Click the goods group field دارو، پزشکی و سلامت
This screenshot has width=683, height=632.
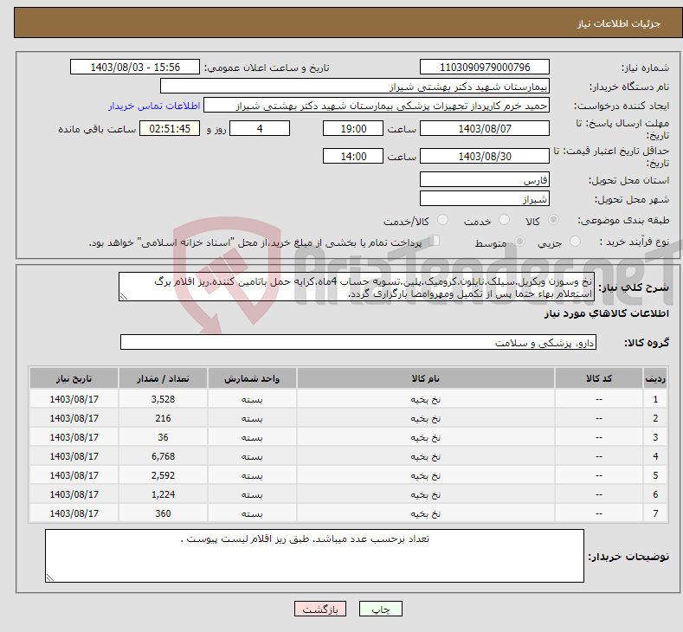pyautogui.click(x=358, y=342)
